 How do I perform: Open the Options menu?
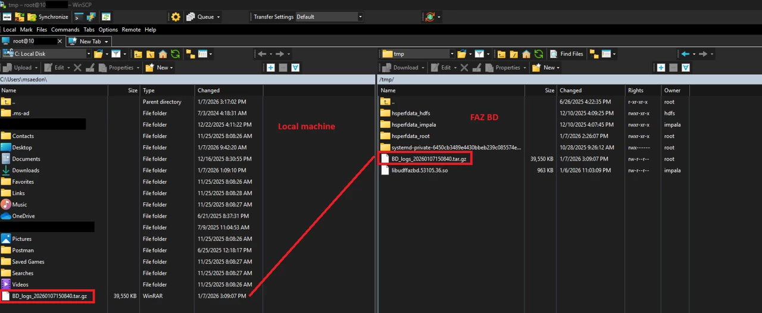[x=108, y=29]
